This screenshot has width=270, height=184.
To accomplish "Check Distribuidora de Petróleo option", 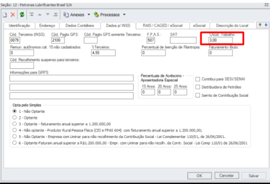I will pos(198,87).
